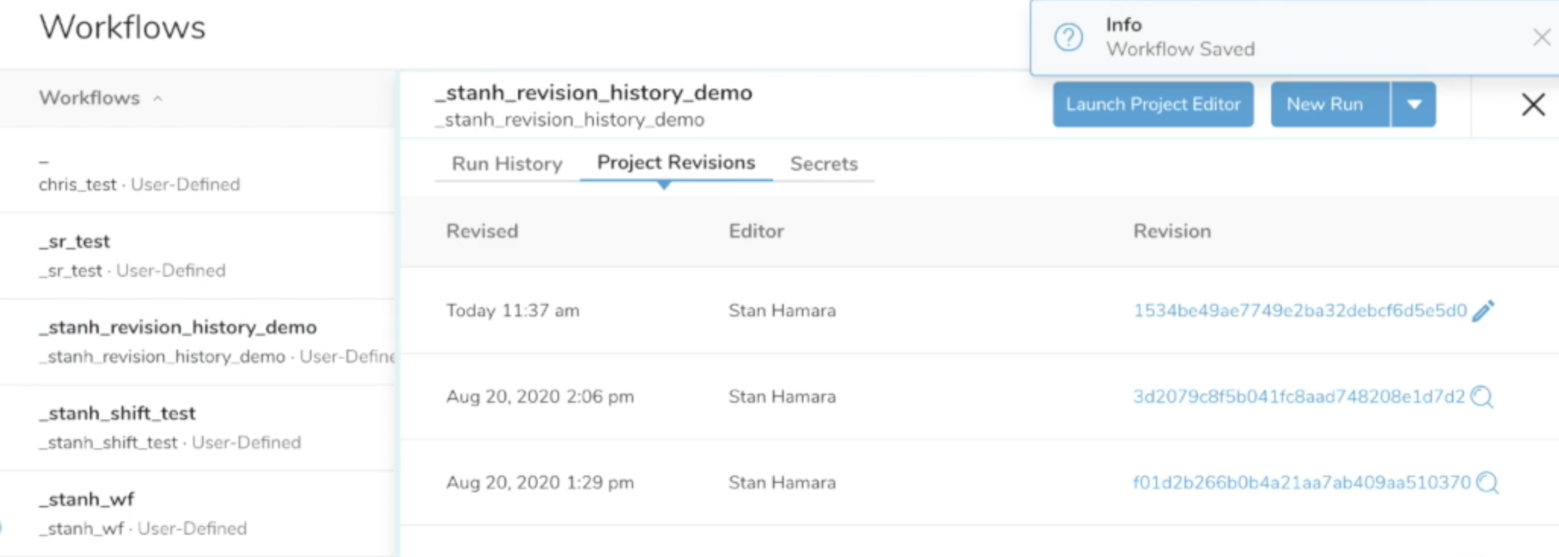Click magnifier icon beside revision 3d2079c8

(x=1482, y=397)
